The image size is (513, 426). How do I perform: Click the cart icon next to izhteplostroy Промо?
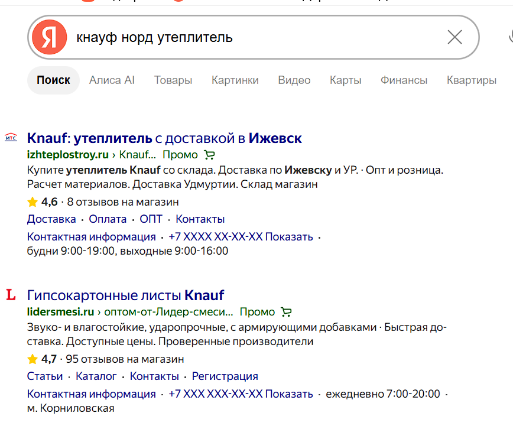pos(209,154)
